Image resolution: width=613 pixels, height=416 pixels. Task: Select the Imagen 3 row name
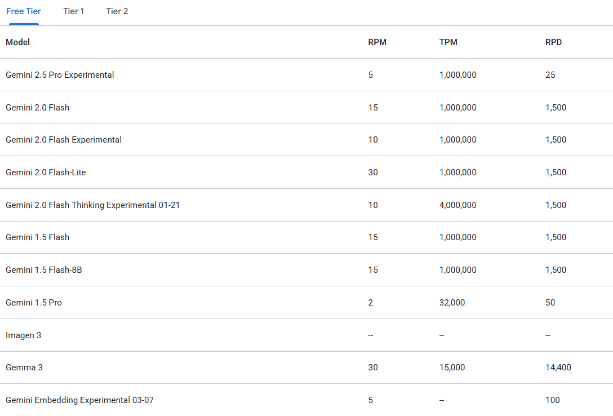(24, 335)
